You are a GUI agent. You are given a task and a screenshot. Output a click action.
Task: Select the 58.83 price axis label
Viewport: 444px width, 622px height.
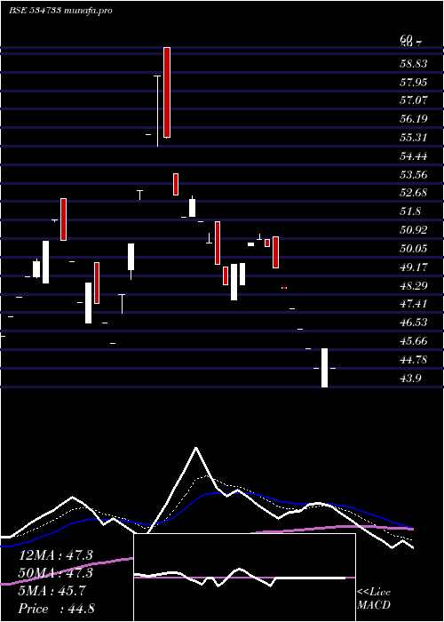pos(413,64)
